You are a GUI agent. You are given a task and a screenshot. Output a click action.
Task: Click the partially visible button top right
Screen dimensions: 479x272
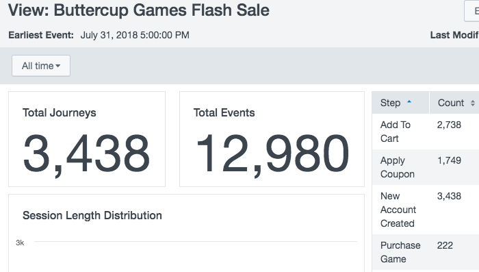click(471, 11)
